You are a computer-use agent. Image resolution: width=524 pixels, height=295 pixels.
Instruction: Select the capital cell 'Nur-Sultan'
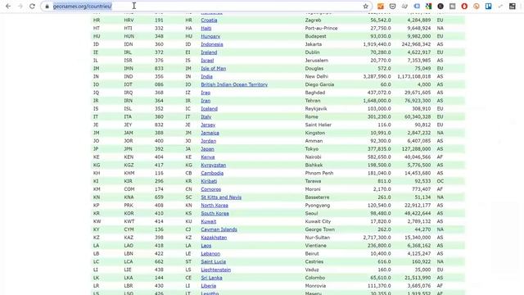pyautogui.click(x=318, y=238)
